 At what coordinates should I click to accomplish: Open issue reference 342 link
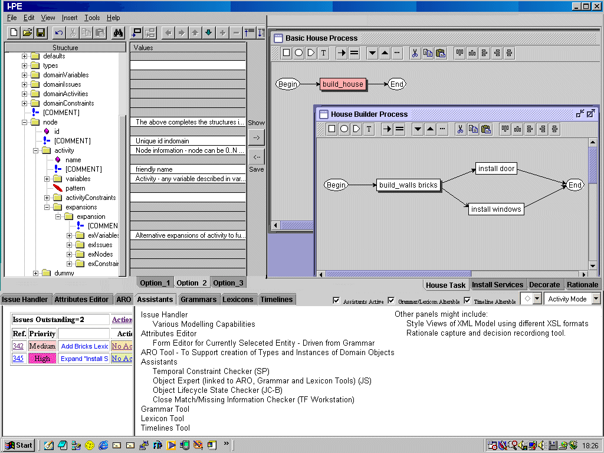tap(18, 346)
